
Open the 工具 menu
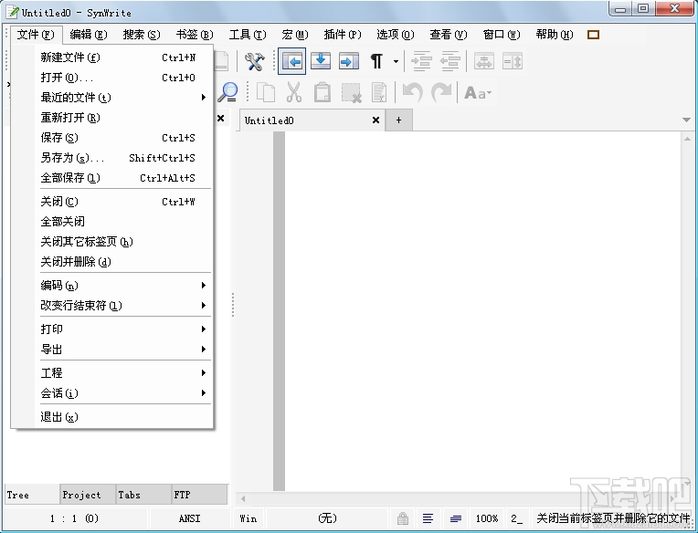pyautogui.click(x=248, y=35)
